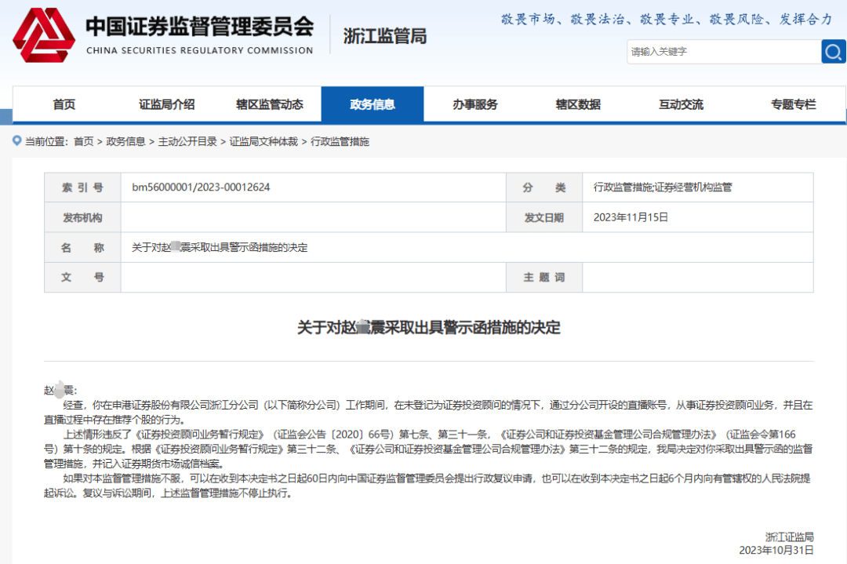Click the 政务信息 breadcrumb link
847x564 pixels.
coord(125,142)
